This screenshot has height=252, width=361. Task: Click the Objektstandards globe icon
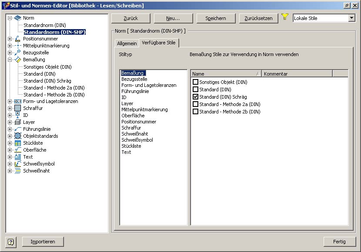tap(18, 136)
